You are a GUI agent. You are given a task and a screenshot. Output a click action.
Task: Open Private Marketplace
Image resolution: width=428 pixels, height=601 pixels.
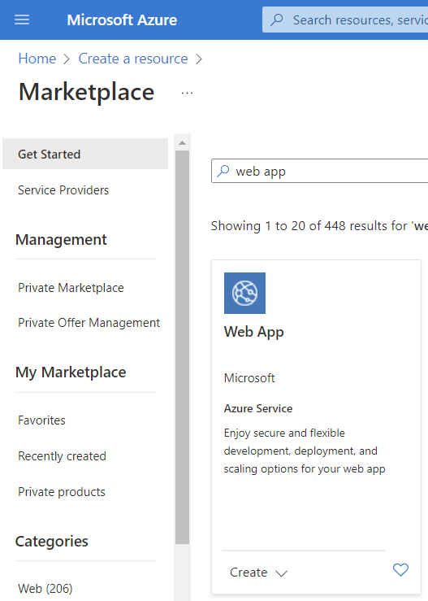coord(71,288)
